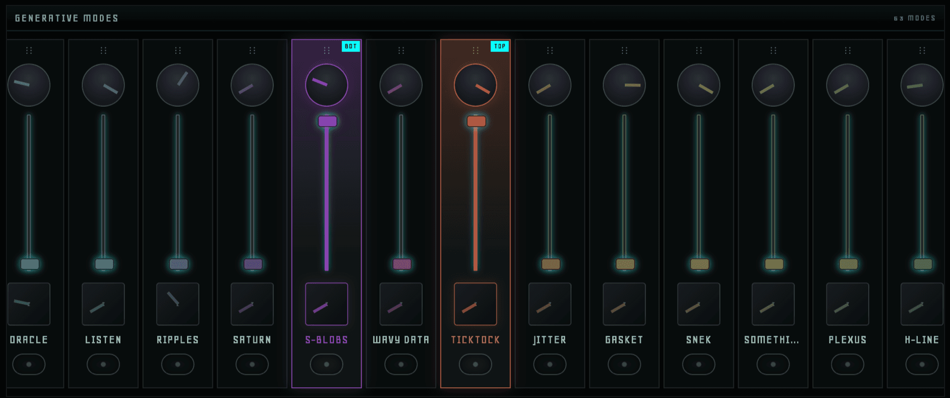
Task: Click the drag handle on LISTEN strip
Action: click(x=103, y=50)
